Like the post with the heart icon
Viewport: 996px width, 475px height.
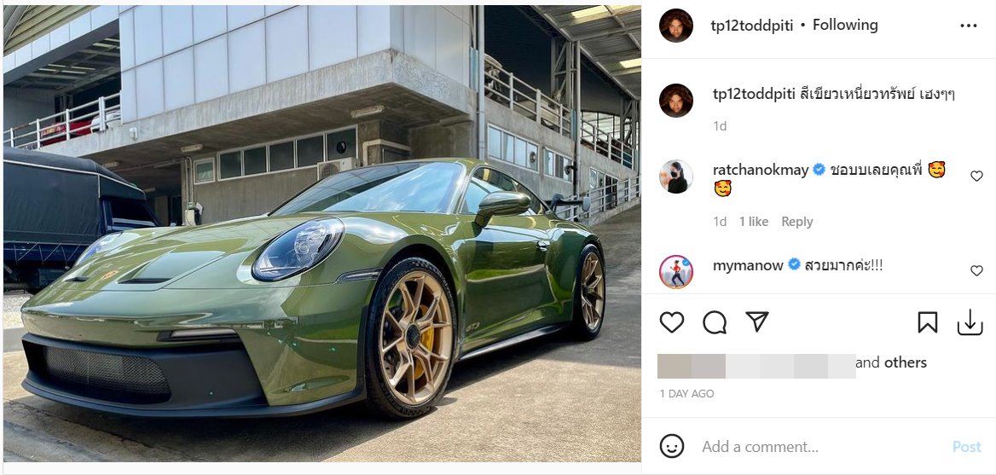(672, 322)
